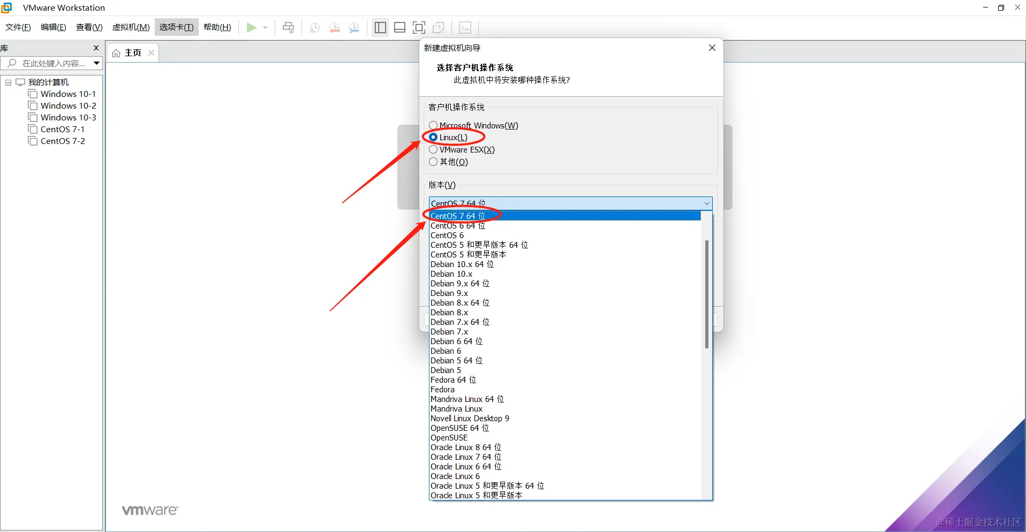Switch to the 主页 tab

(x=133, y=53)
